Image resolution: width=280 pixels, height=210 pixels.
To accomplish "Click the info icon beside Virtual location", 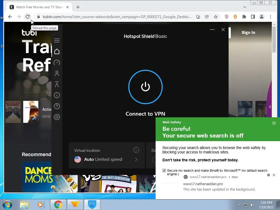I will point(136,150).
